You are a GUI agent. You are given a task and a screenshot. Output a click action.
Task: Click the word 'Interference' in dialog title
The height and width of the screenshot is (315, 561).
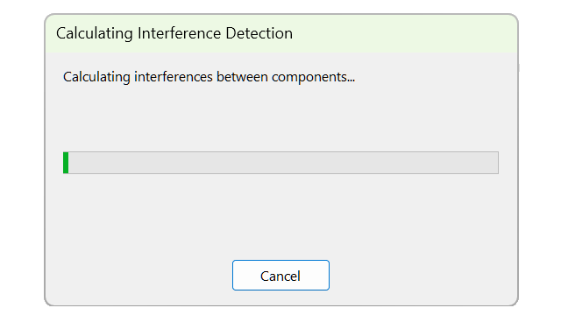click(179, 33)
